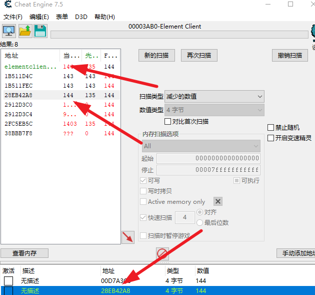Image resolution: width=315 pixels, height=295 pixels.
Task: Toggle the 可写 checkbox
Action: click(143, 180)
